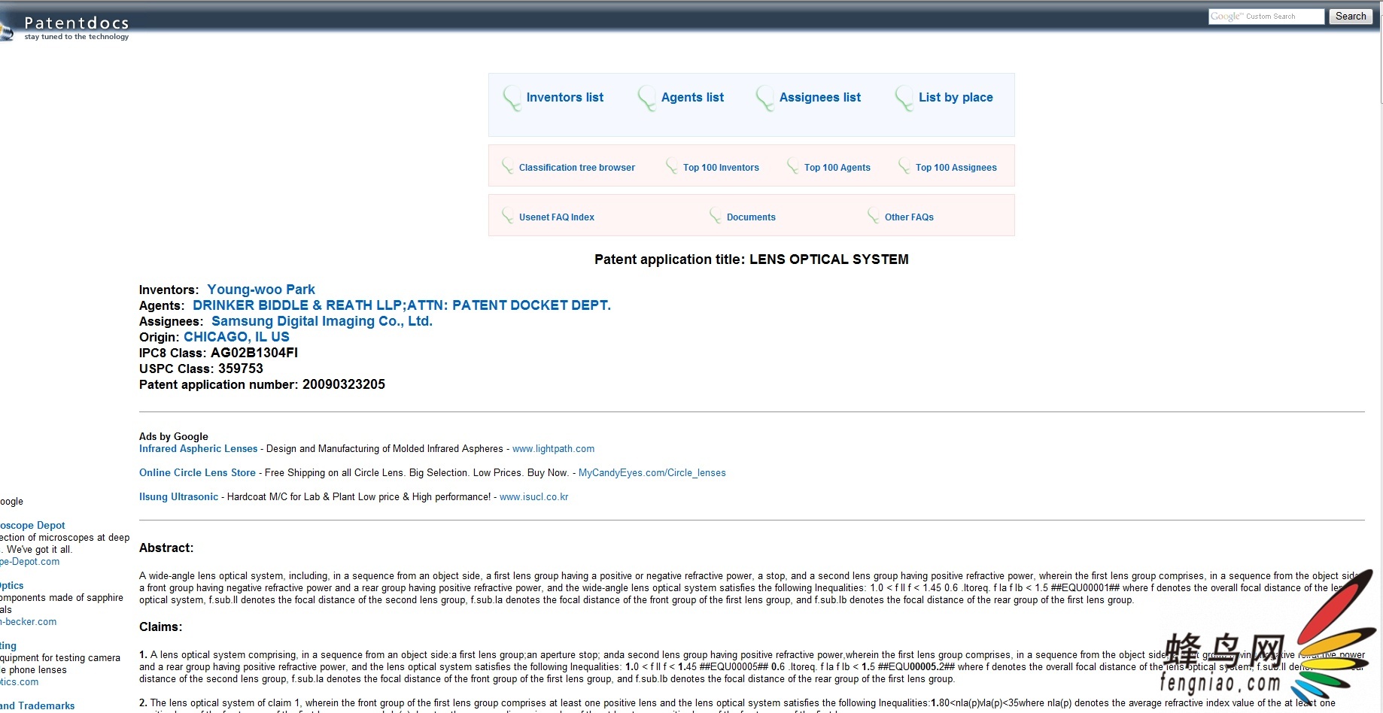This screenshot has height=713, width=1383.
Task: View Top 100 Inventors
Action: (x=721, y=168)
